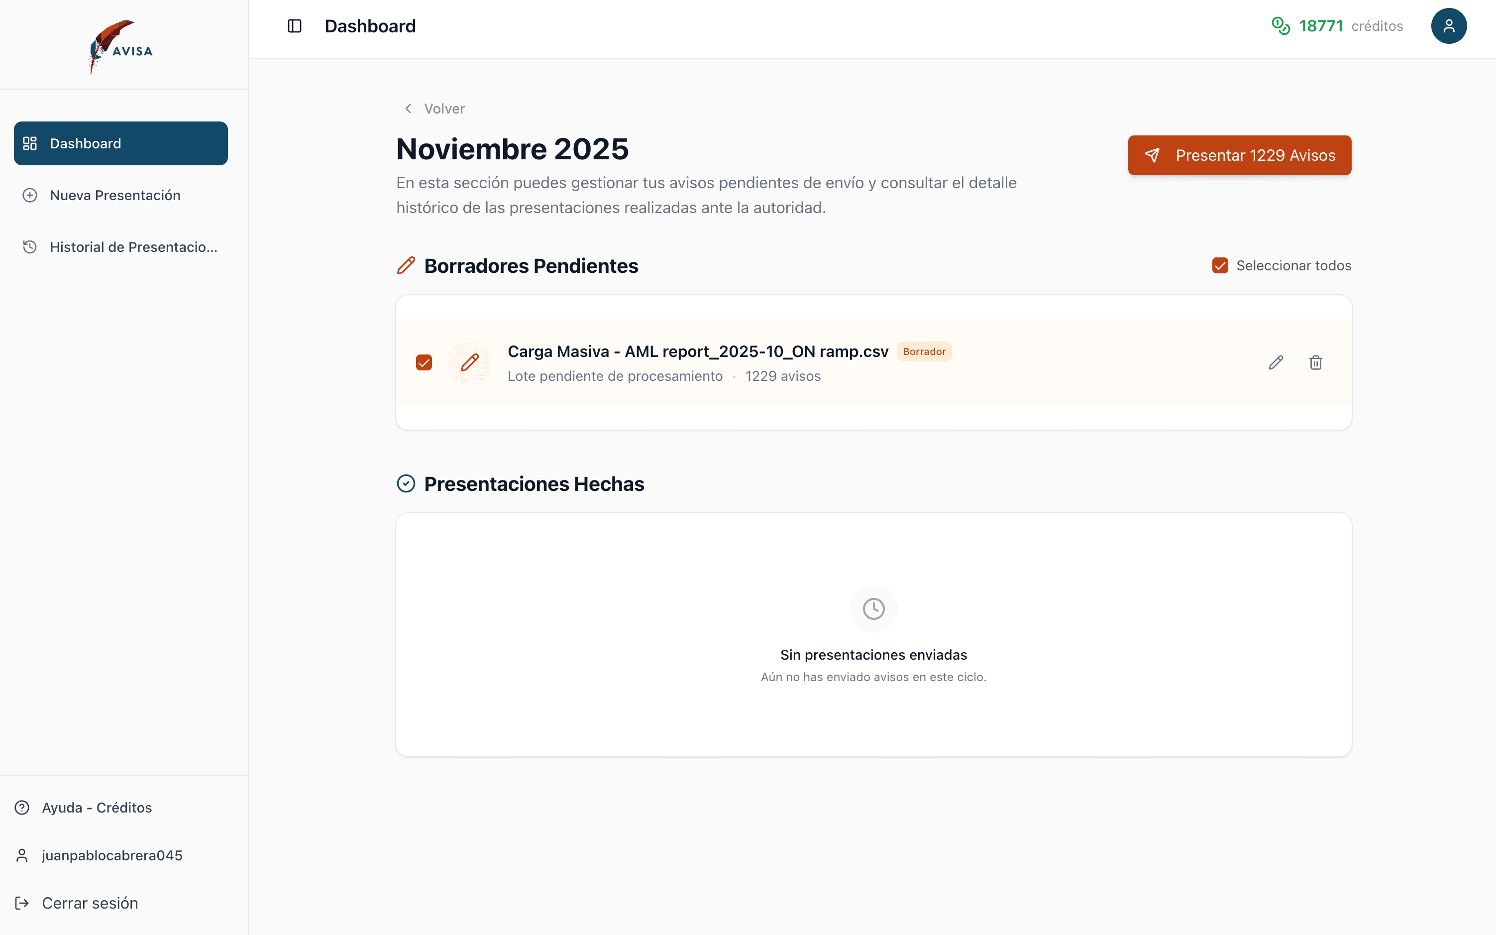Select the Dashboard grid icon in sidebar
This screenshot has height=935, width=1496.
pyautogui.click(x=30, y=143)
